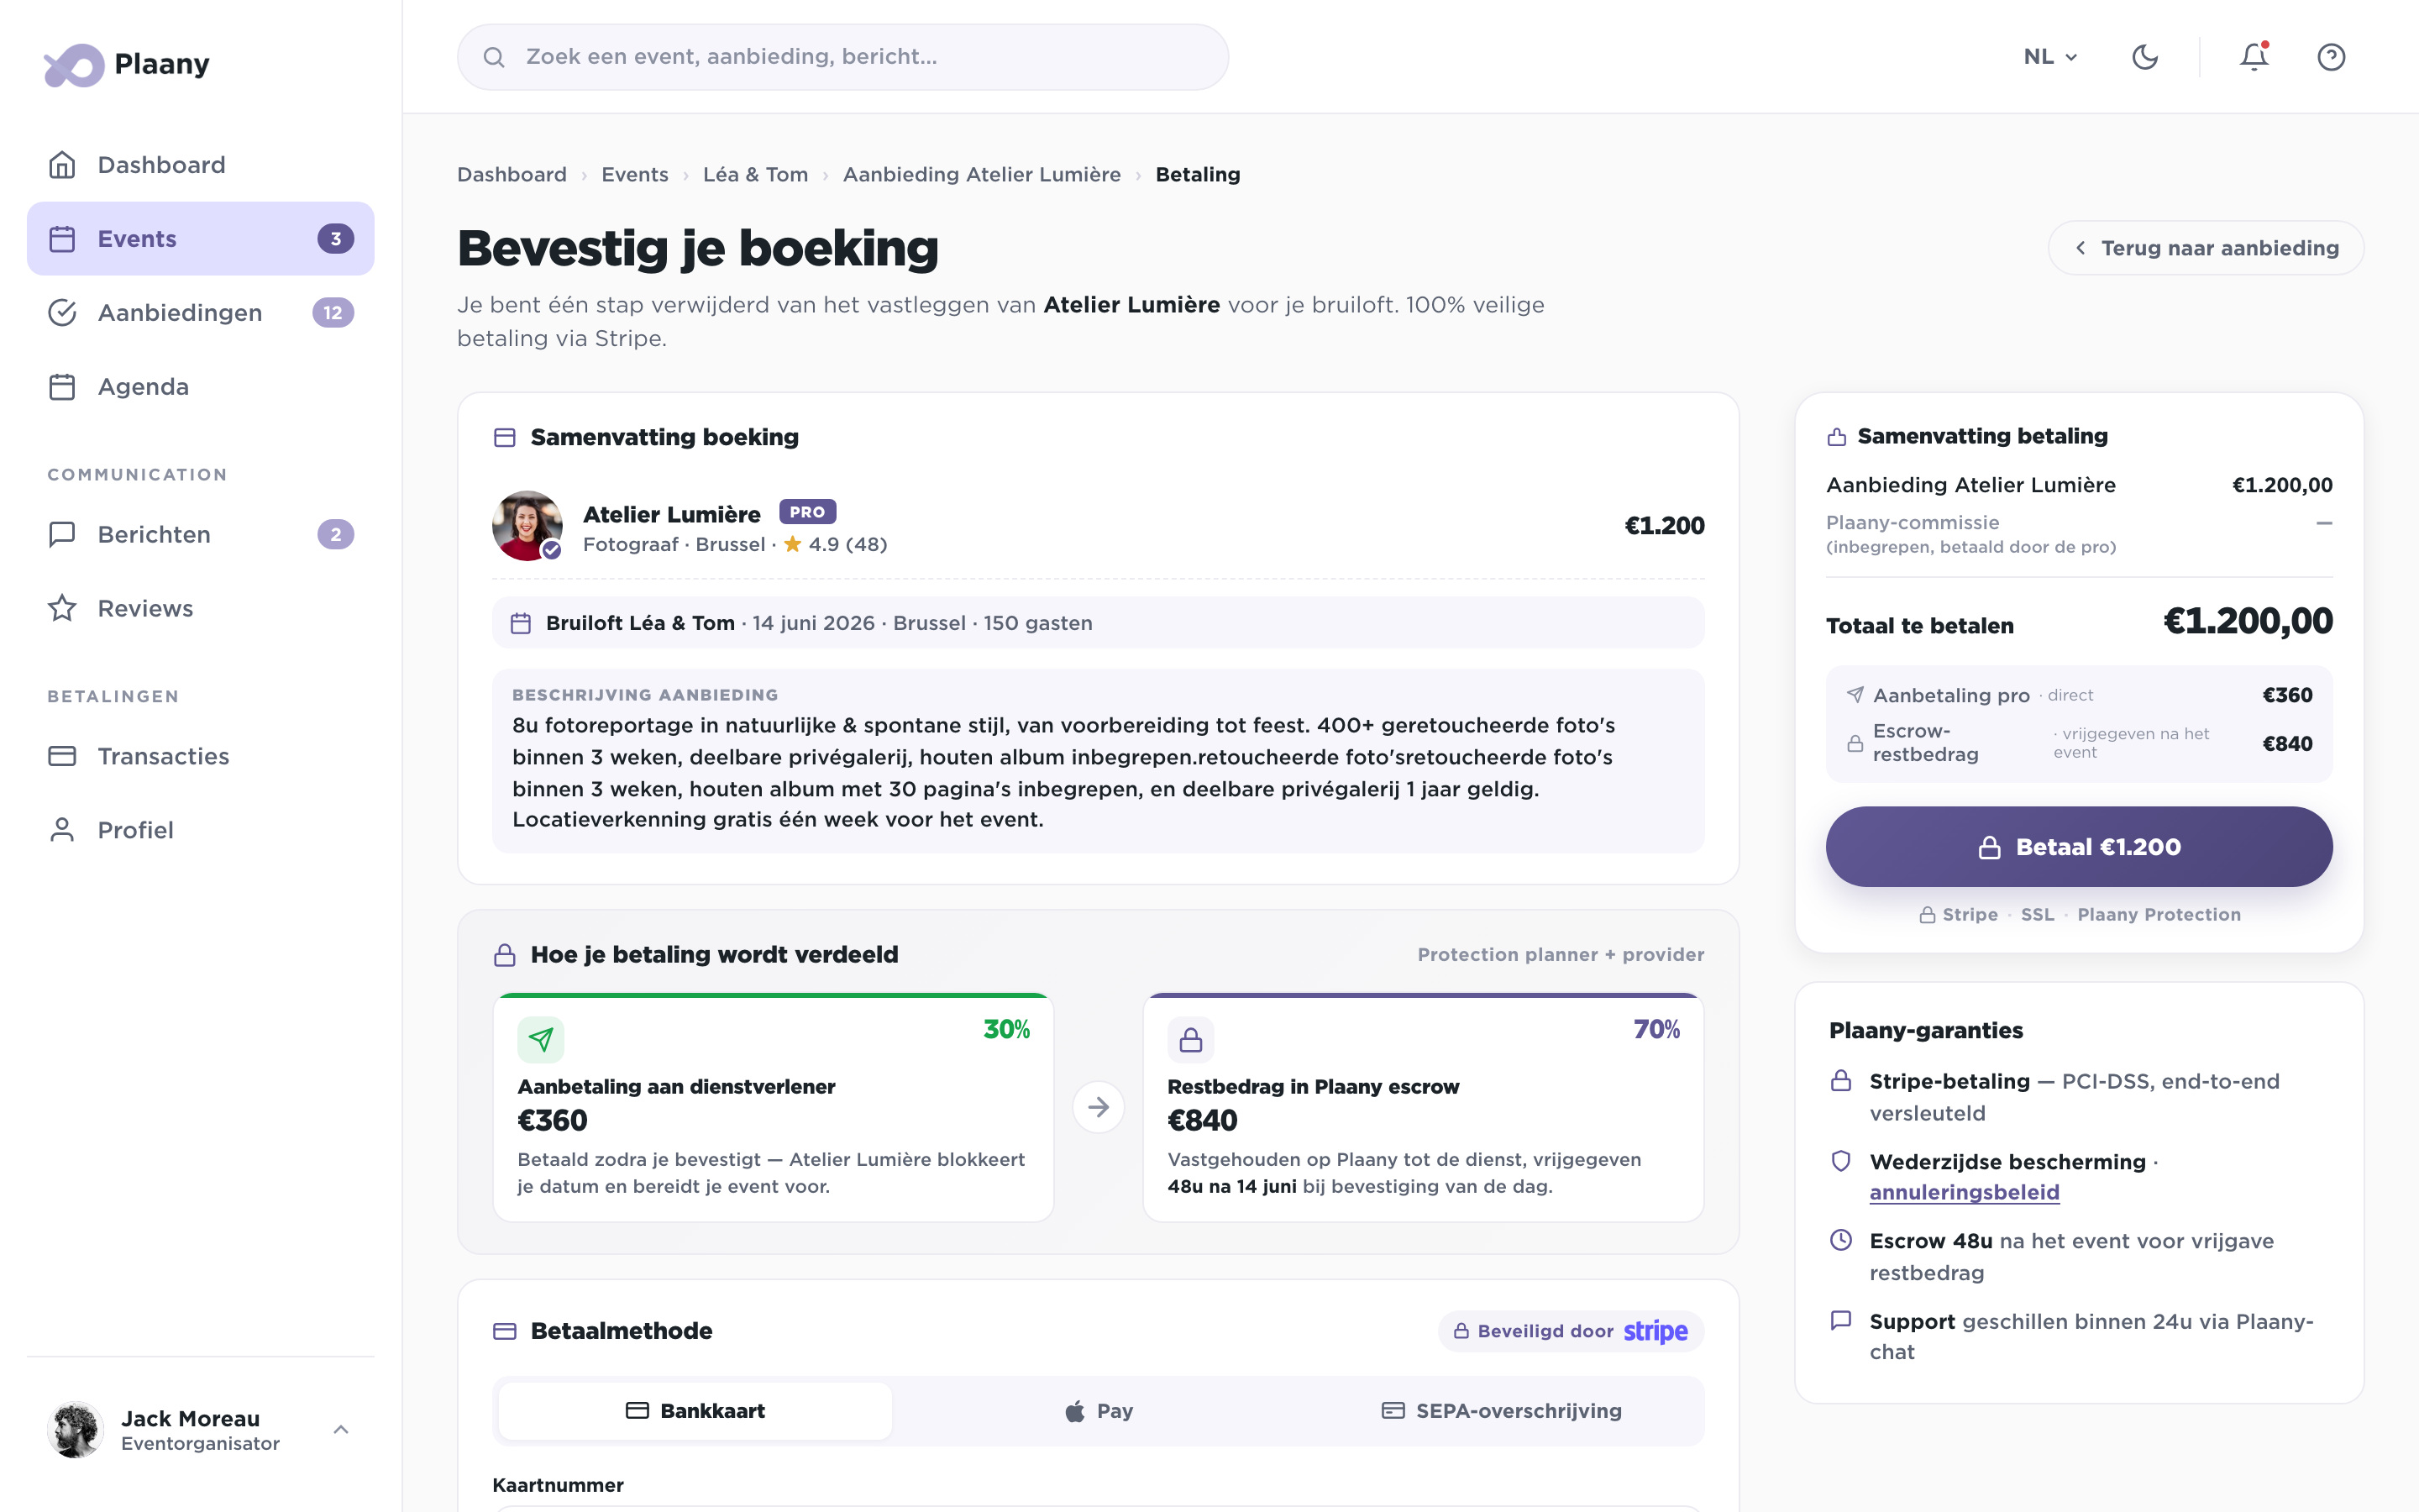This screenshot has height=1512, width=2419.
Task: Open notifications bell
Action: point(2254,57)
